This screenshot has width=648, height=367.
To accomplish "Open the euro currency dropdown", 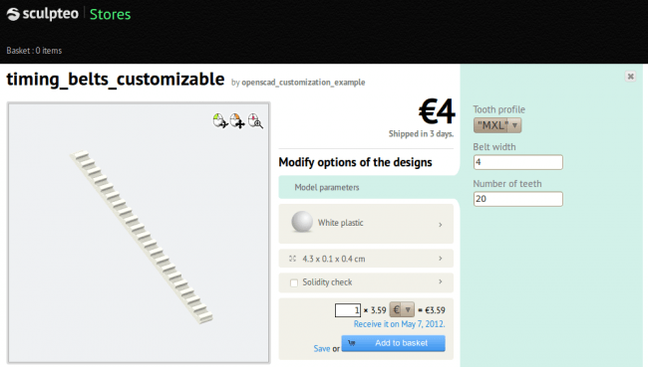I will [x=402, y=309].
